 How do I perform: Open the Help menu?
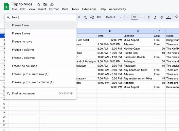(103, 9)
